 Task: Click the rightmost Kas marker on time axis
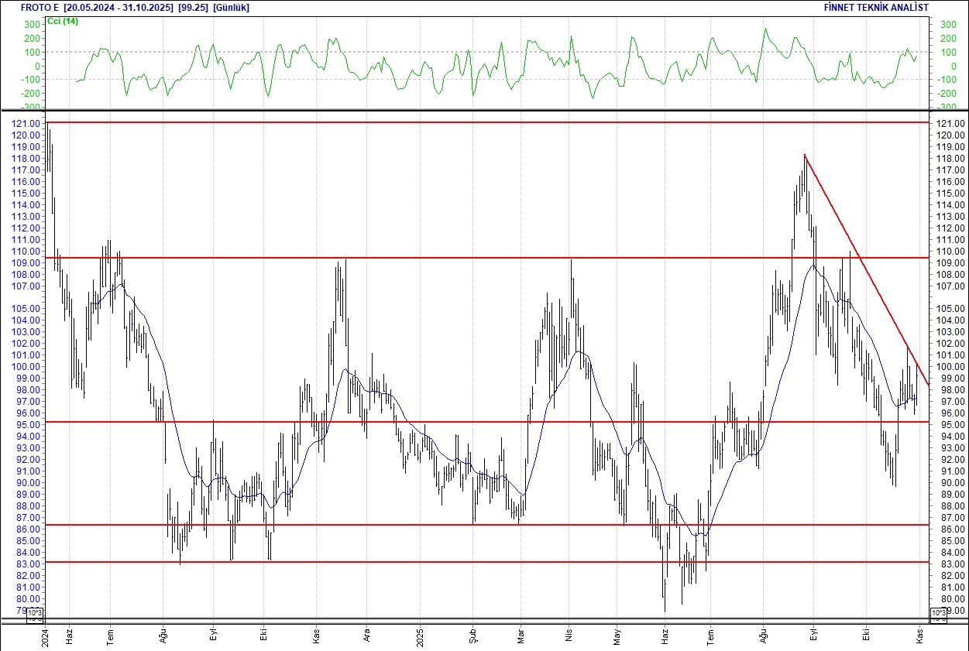tap(919, 635)
